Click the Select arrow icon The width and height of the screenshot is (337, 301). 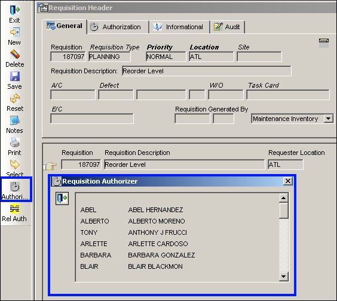[14, 165]
